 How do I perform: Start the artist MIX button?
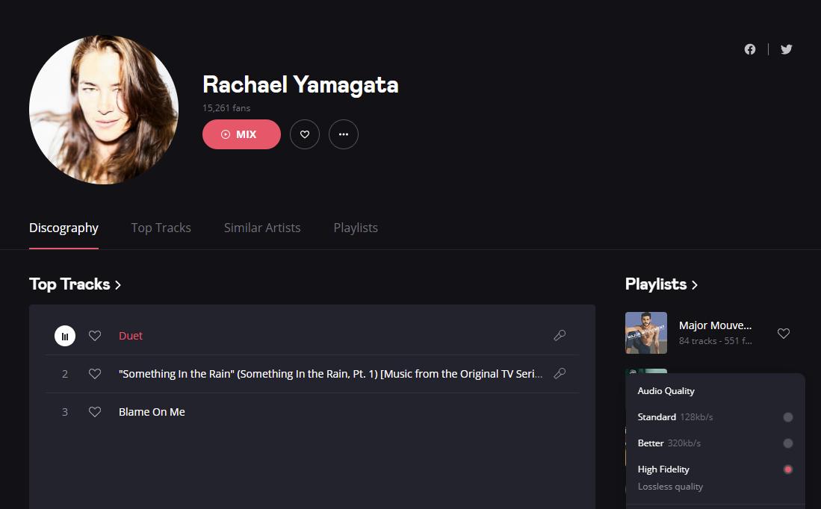point(241,134)
